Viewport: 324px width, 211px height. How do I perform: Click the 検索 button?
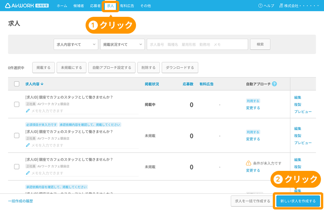click(260, 44)
